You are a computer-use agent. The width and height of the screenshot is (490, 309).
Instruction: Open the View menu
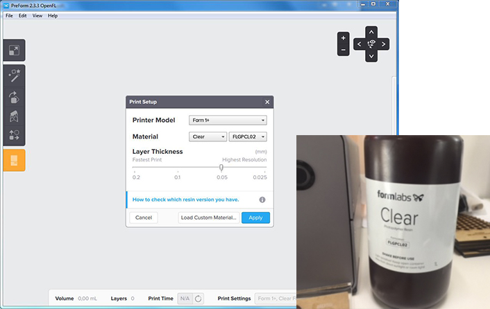point(37,16)
